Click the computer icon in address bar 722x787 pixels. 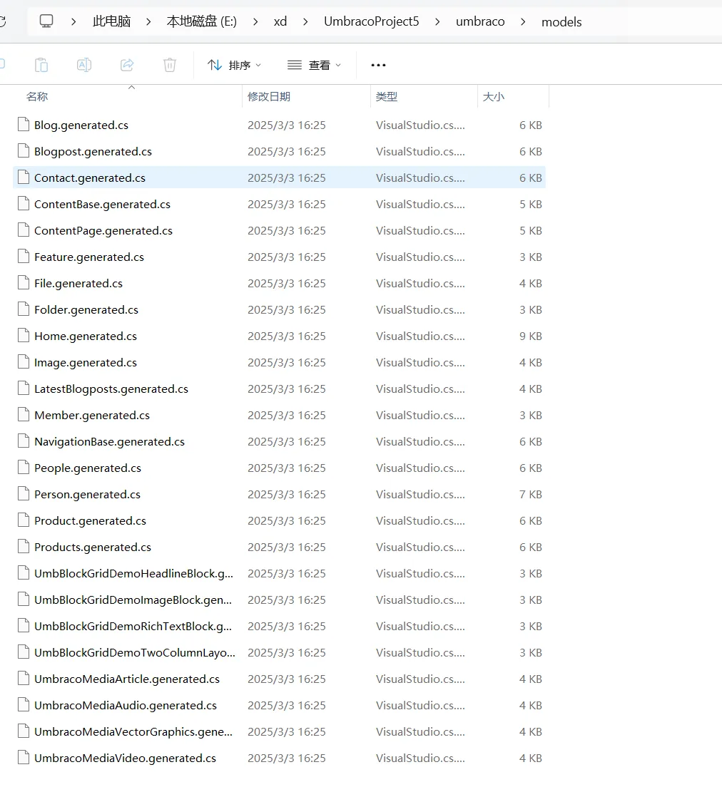point(46,21)
